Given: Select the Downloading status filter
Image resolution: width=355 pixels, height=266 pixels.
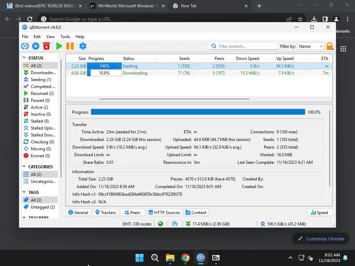Looking at the screenshot, I should [40, 73].
